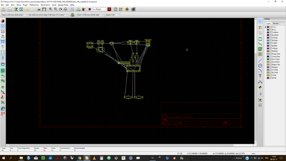Open the Grid size dropdown
This screenshot has height=161, width=286.
(x=90, y=15)
